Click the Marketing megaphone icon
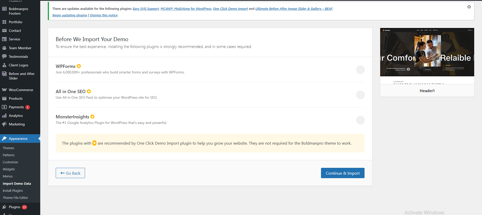482x215 pixels. coord(4,124)
